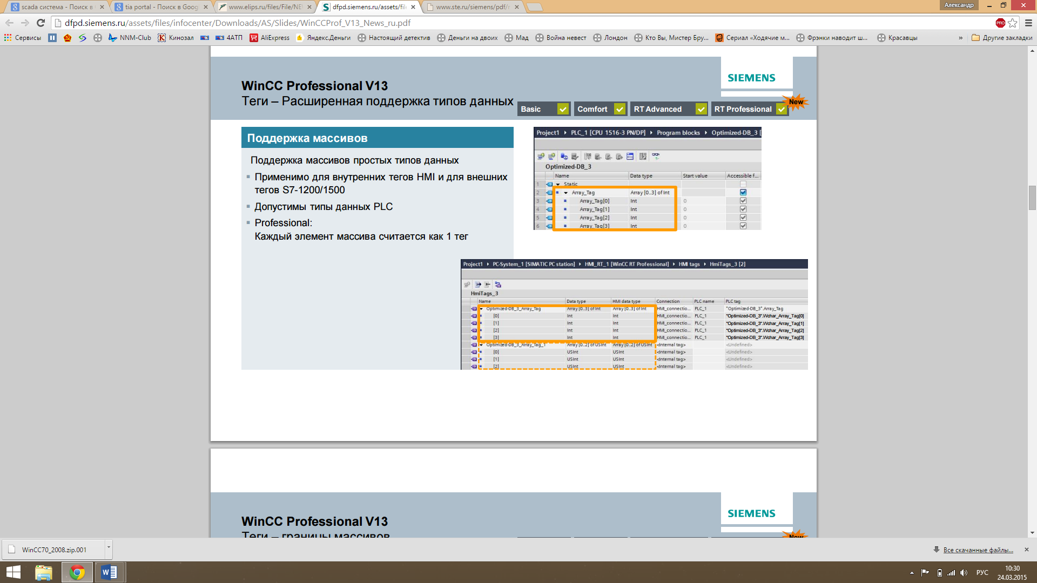The width and height of the screenshot is (1037, 583).
Task: Click the Windows Start button
Action: pyautogui.click(x=13, y=572)
